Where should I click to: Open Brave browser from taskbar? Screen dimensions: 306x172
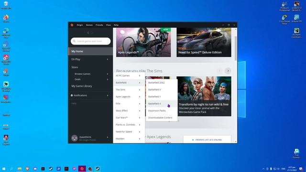click(27, 169)
